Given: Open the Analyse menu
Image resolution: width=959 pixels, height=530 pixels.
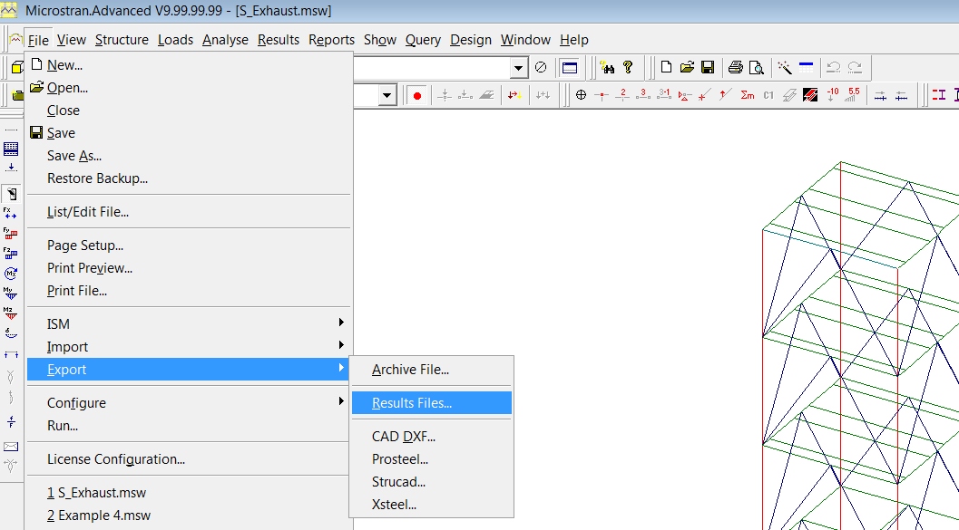Looking at the screenshot, I should (x=224, y=40).
